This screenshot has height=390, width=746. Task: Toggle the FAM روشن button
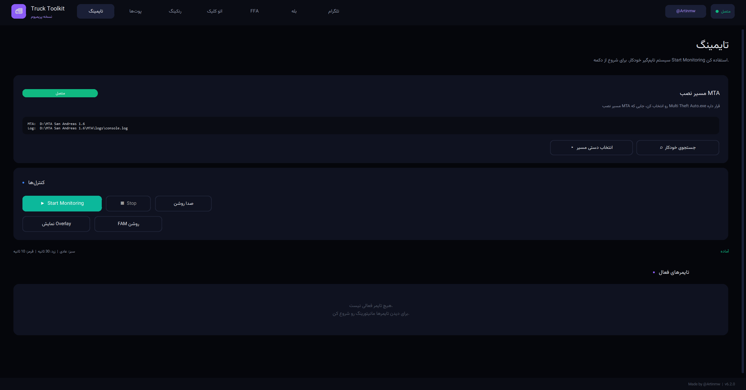[x=128, y=224]
